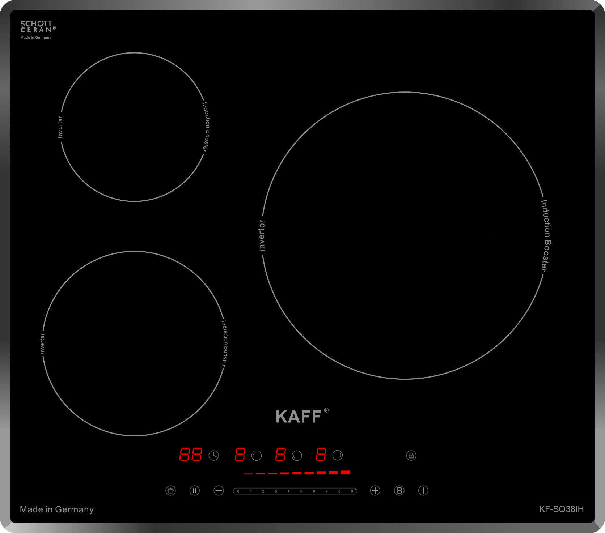Image resolution: width=605 pixels, height=533 pixels.
Task: Tap the center of the large right cooking zone
Action: click(403, 235)
